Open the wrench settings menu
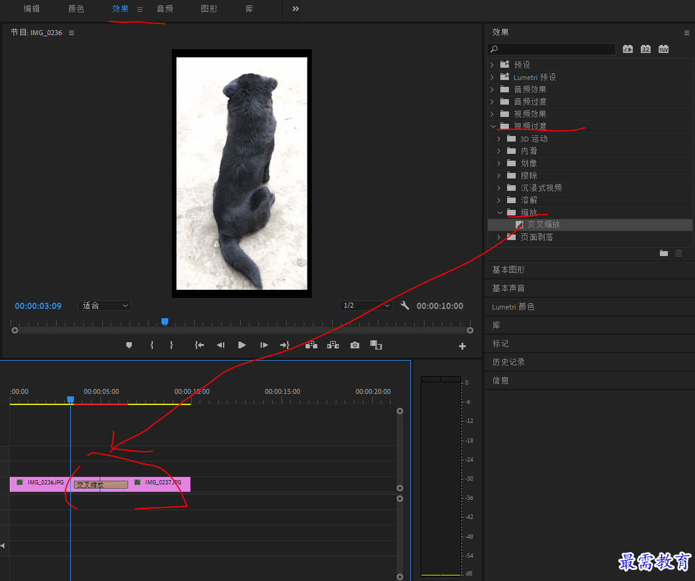Image resolution: width=695 pixels, height=581 pixels. click(405, 305)
